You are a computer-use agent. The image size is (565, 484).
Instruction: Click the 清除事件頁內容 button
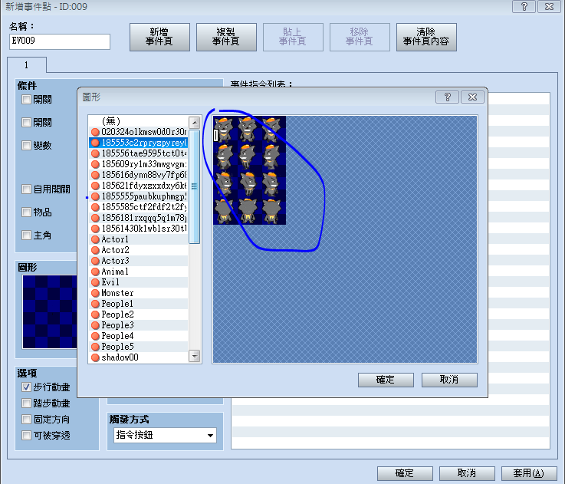(x=426, y=37)
